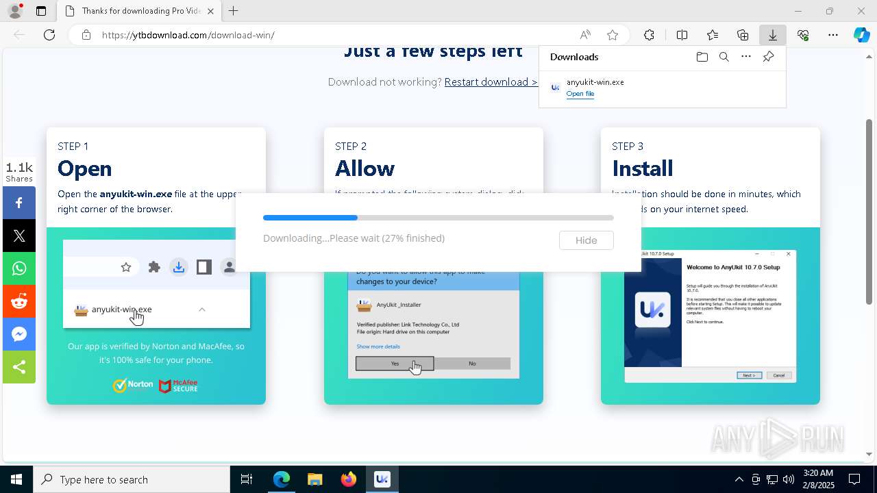Open Browser essentials icon
Viewport: 877px width, 493px height.
[803, 35]
